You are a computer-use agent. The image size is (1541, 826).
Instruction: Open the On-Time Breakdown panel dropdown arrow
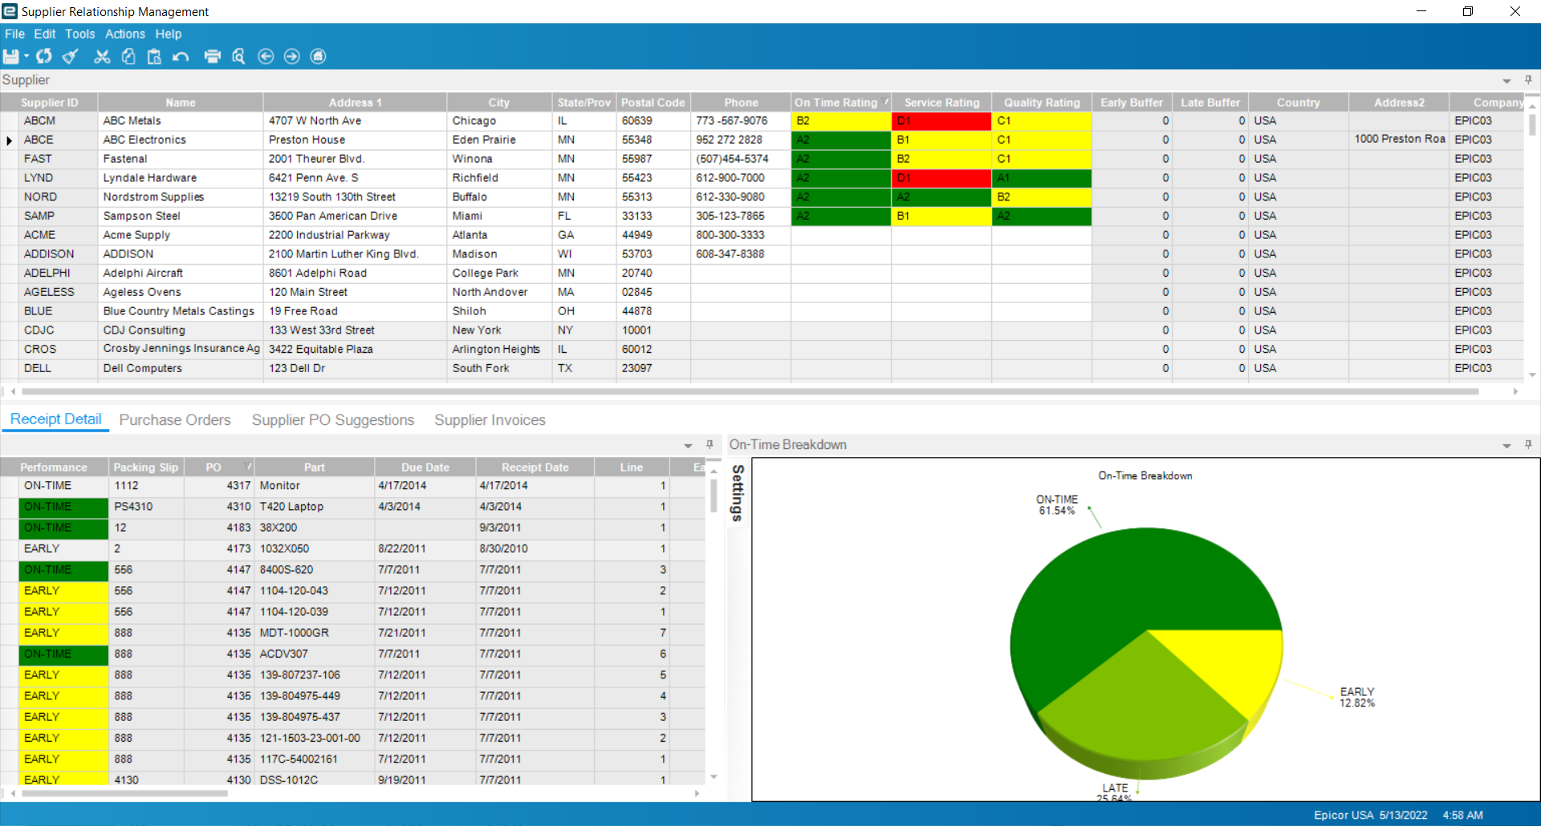(1506, 445)
